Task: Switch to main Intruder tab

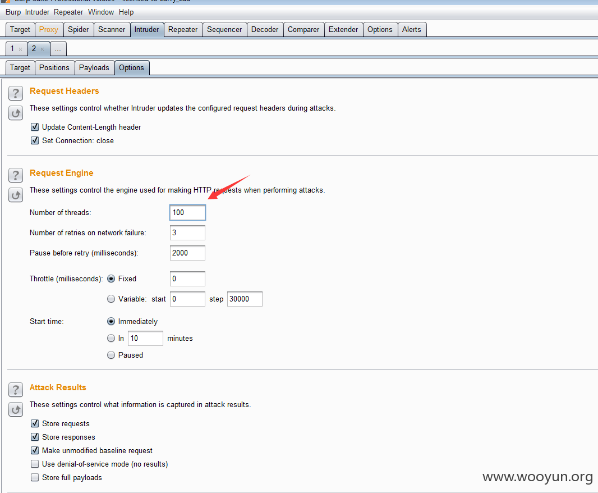Action: point(147,29)
